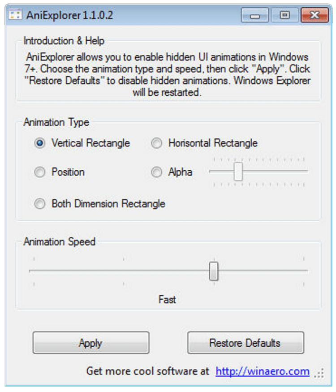
Task: Click the resize grip in bottom corner
Action: (319, 373)
